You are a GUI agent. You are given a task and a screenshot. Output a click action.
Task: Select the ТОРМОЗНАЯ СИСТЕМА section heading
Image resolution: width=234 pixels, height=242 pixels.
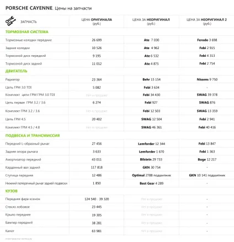pos(27,32)
